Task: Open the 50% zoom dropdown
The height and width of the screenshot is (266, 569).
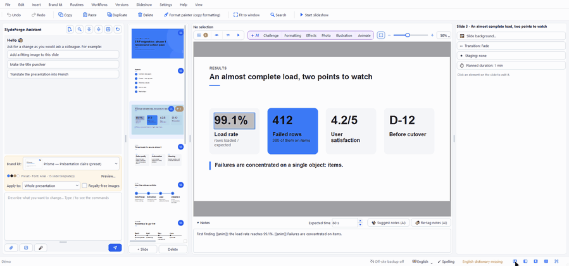Action: [444, 35]
